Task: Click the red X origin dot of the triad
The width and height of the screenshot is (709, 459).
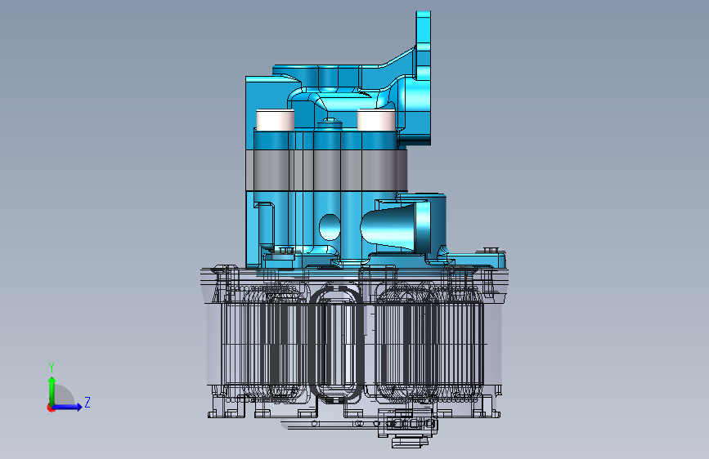Action: click(51, 408)
